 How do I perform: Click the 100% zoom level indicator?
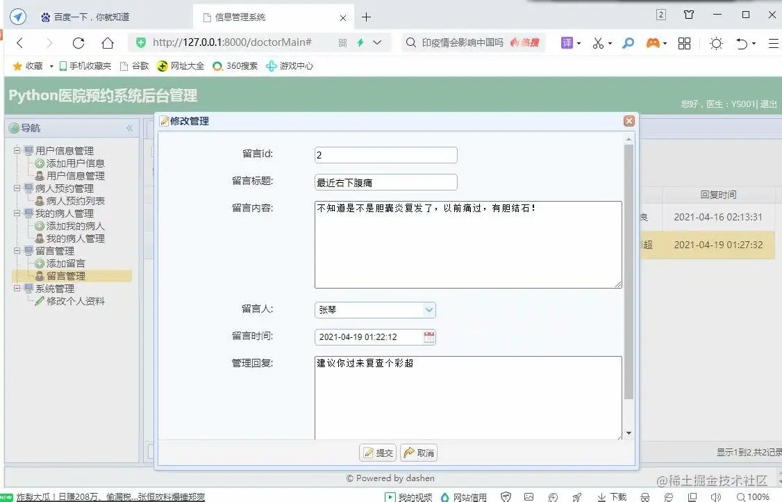point(753,496)
